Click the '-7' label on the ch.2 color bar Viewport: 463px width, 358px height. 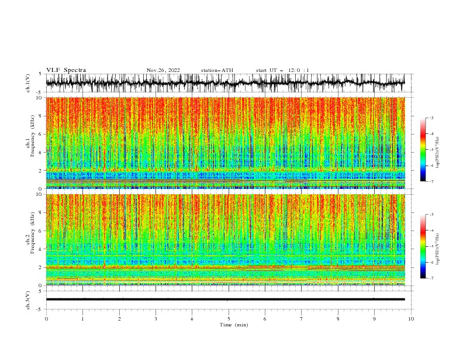tap(431, 278)
